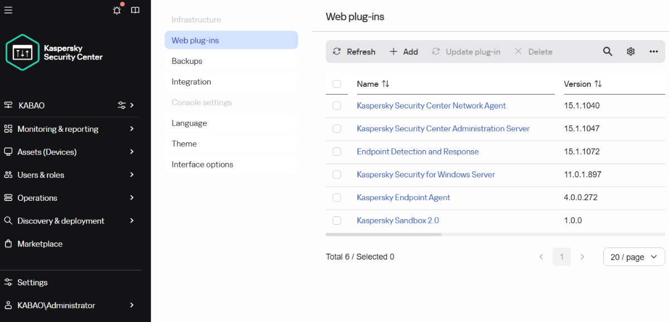Image resolution: width=669 pixels, height=322 pixels.
Task: Click Add plug-in button
Action: 404,52
